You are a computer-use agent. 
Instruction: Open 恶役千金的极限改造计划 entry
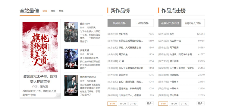click(131, 68)
